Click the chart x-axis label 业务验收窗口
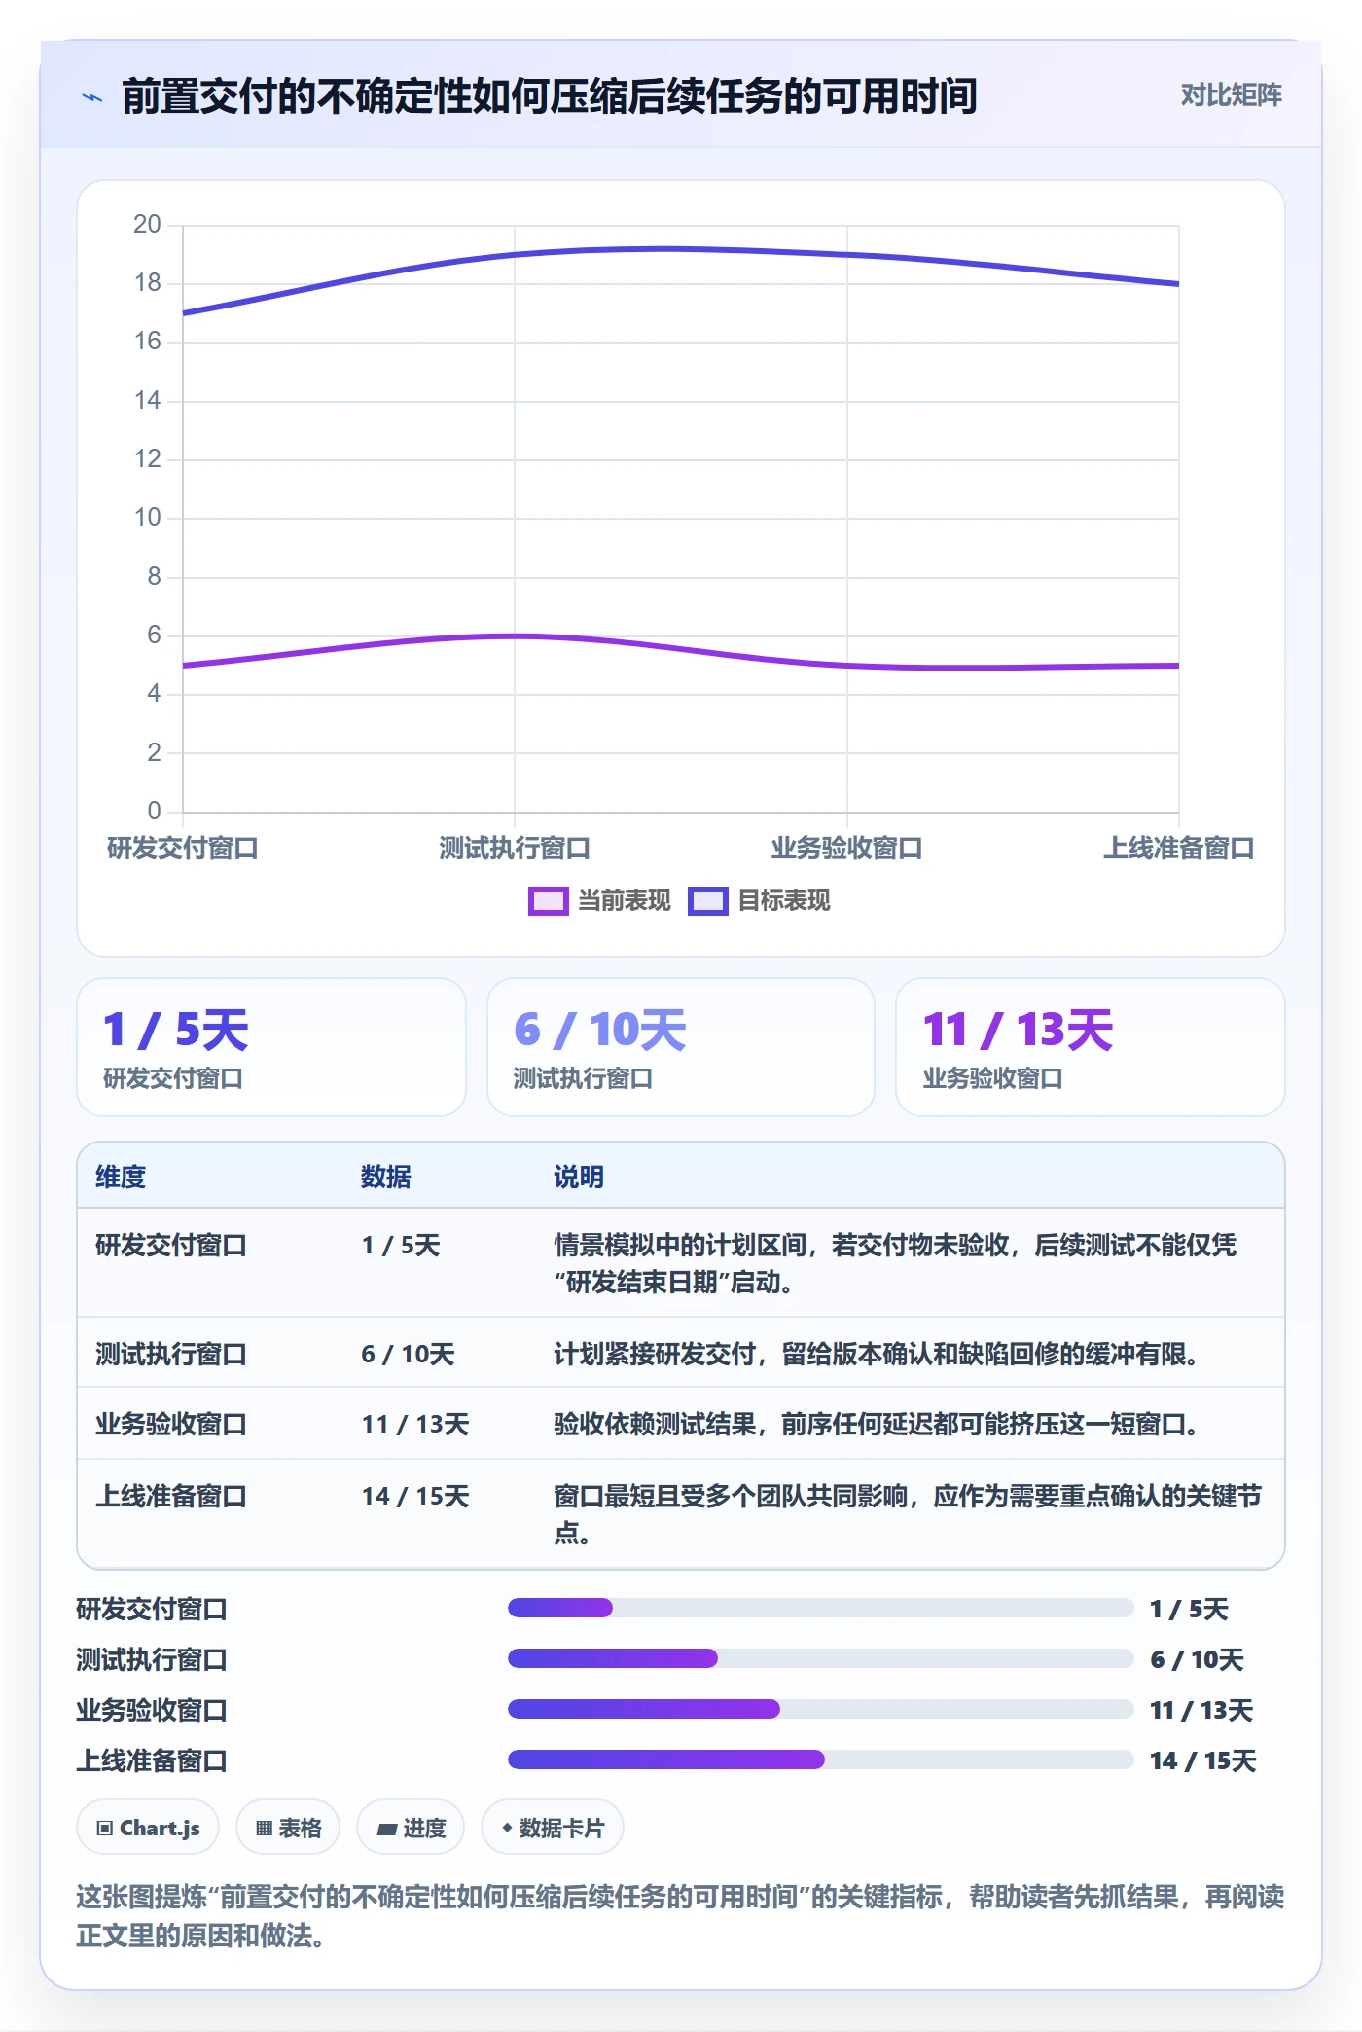 [x=846, y=849]
